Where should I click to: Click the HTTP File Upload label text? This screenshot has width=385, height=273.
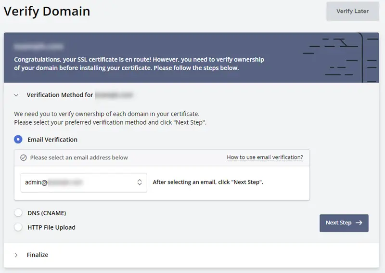(x=51, y=227)
